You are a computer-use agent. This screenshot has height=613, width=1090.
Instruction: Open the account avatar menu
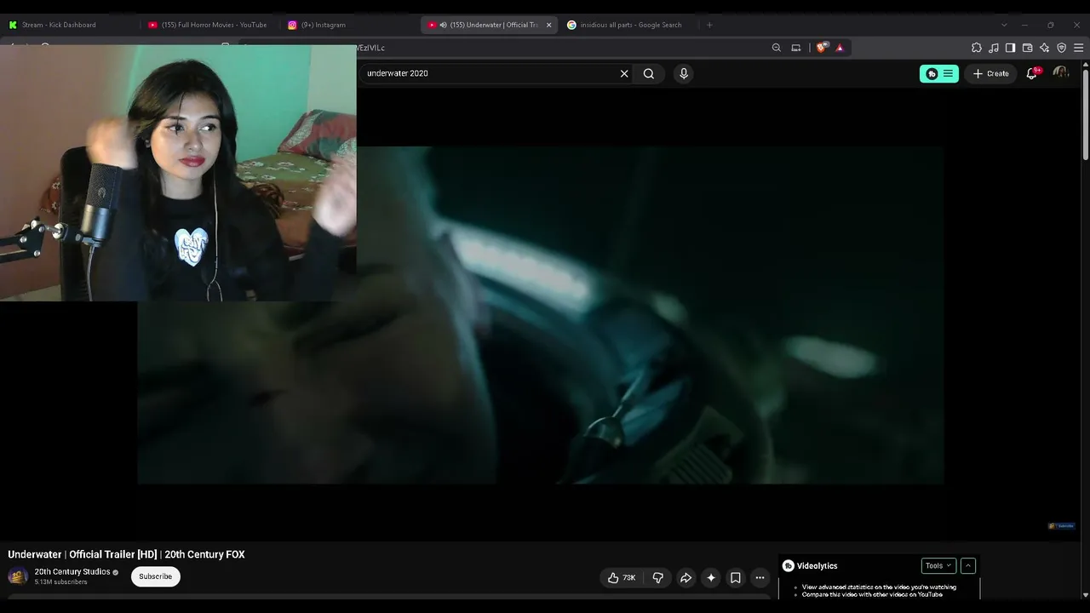click(1061, 73)
